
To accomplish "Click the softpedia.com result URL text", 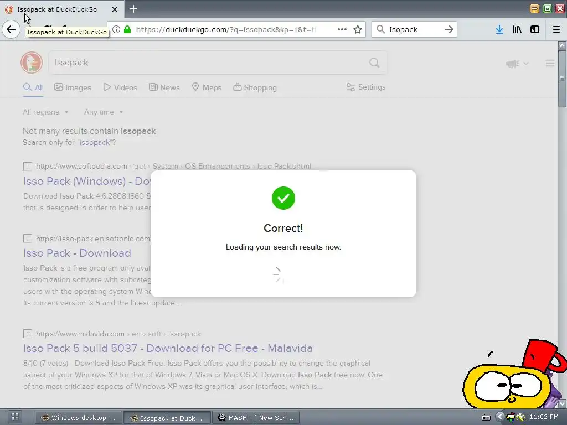I will tap(173, 166).
